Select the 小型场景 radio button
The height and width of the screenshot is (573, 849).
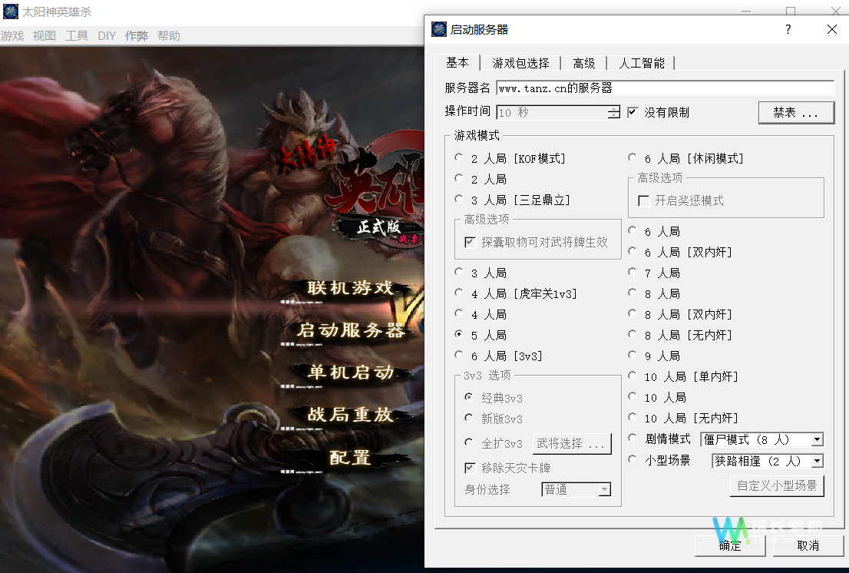click(633, 460)
